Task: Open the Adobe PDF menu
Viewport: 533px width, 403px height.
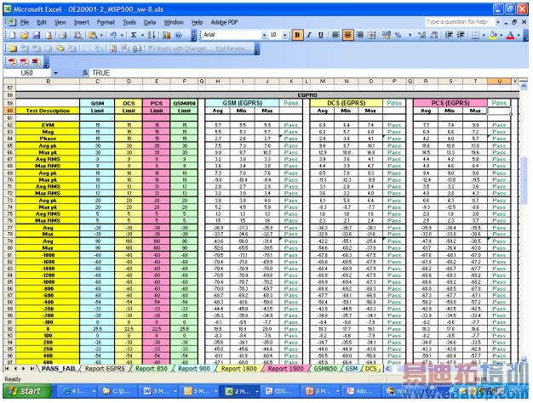Action: pos(224,22)
